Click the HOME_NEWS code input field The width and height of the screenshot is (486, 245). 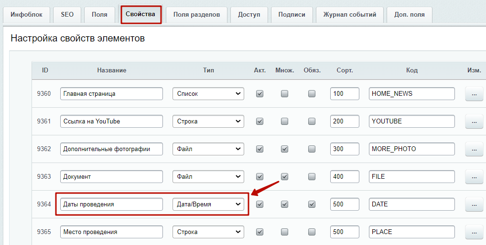pos(411,94)
